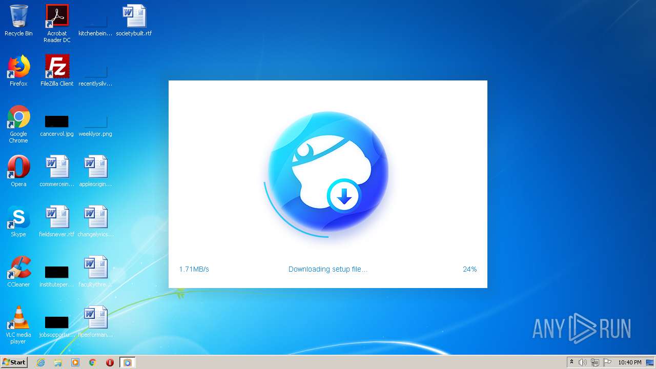Viewport: 656px width, 369px height.
Task: Open the kitchenbein file icon
Action: (95, 24)
